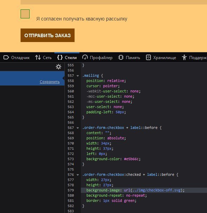Click line number 564 in gutter

pyautogui.click(x=71, y=112)
